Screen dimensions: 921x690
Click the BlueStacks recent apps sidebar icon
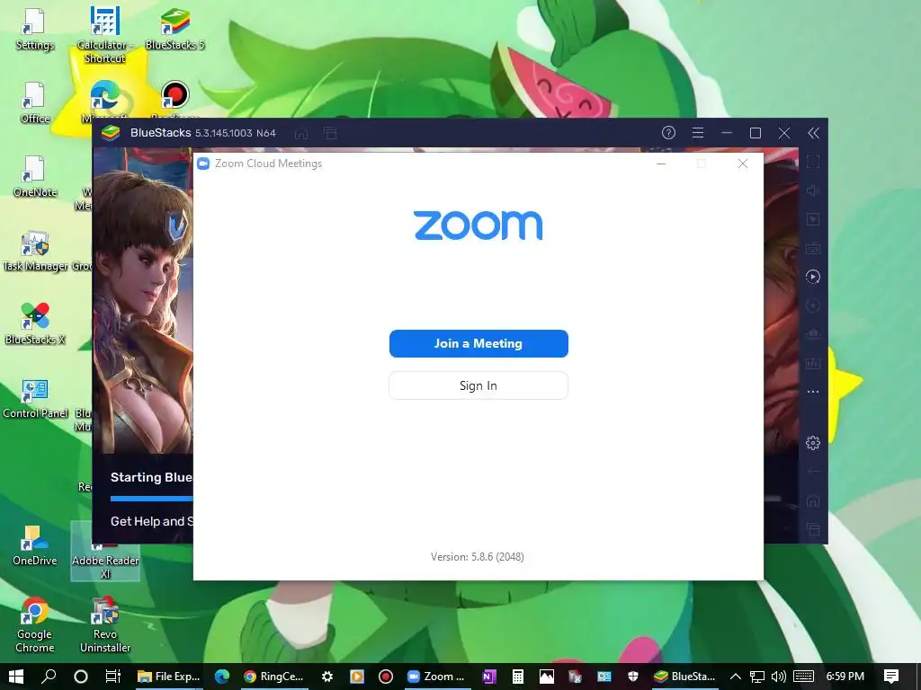[x=813, y=529]
